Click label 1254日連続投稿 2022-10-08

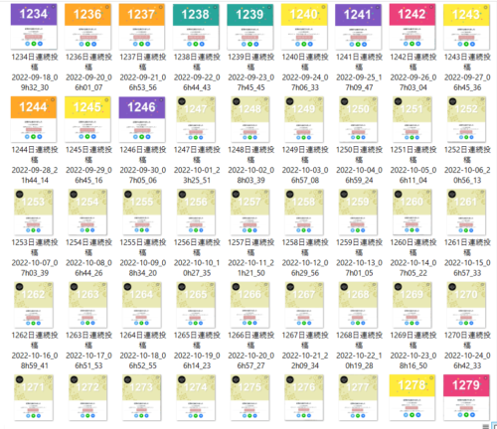pyautogui.click(x=88, y=257)
